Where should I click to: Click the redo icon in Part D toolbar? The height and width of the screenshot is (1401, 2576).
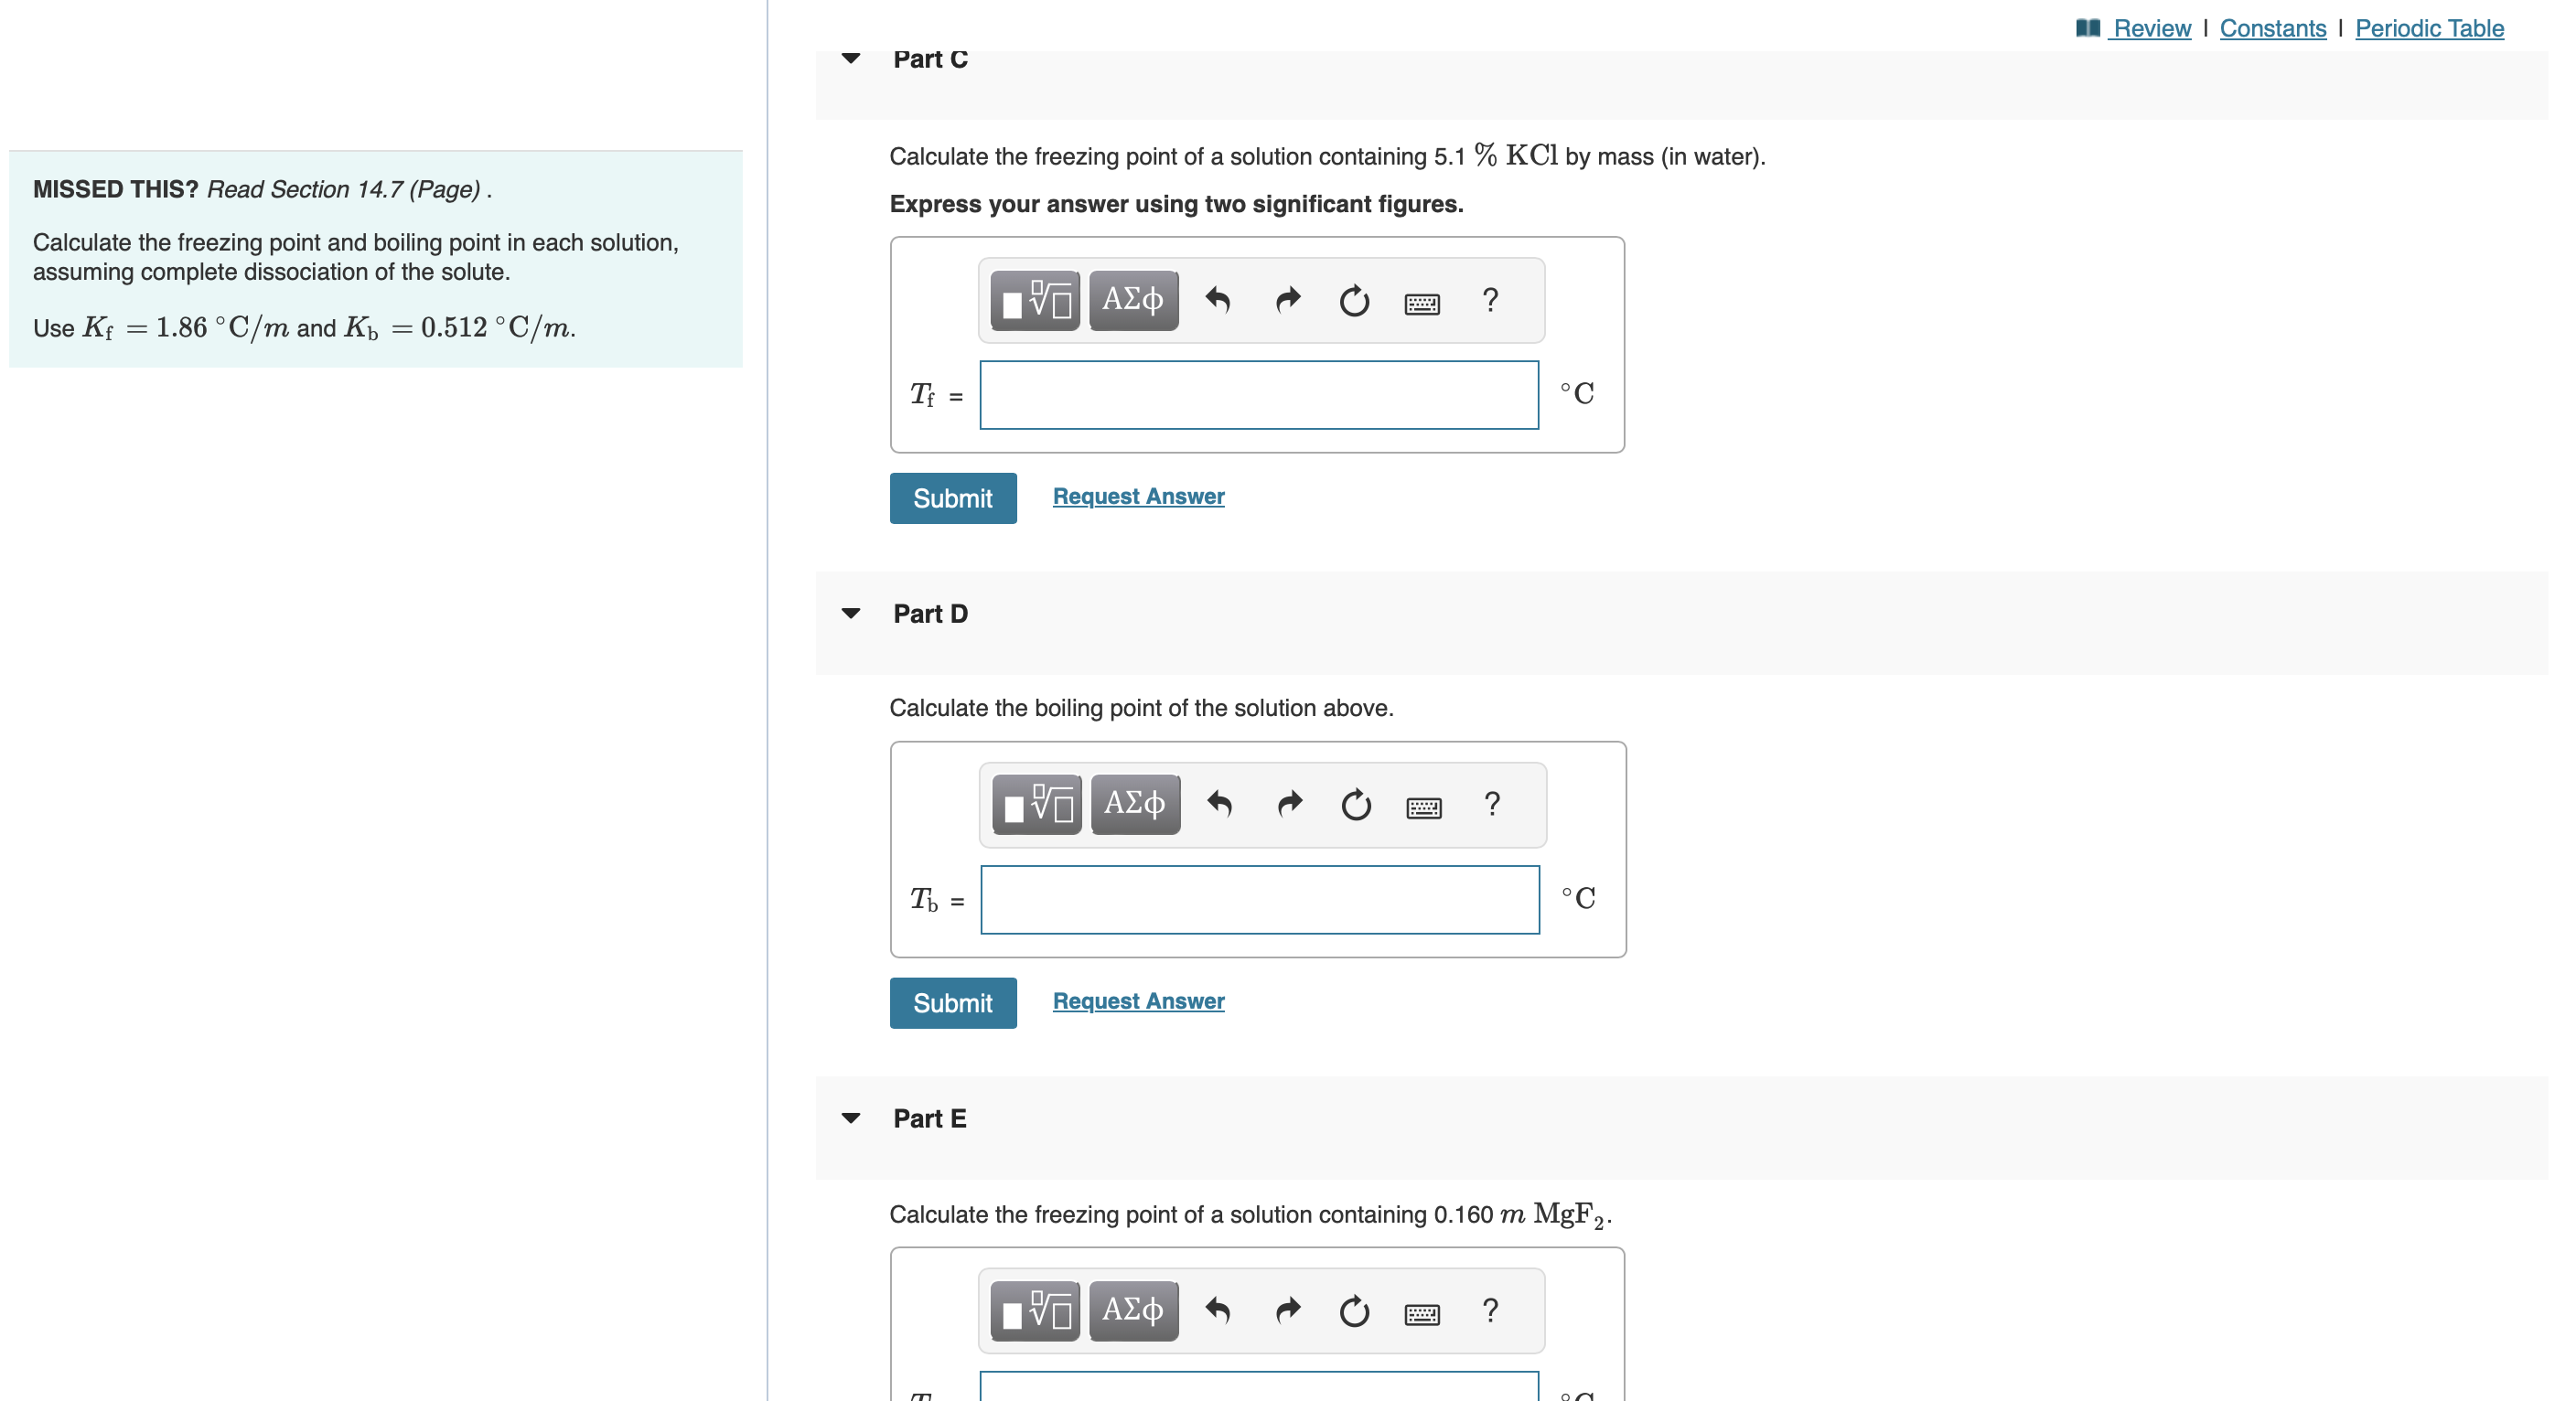[1288, 804]
